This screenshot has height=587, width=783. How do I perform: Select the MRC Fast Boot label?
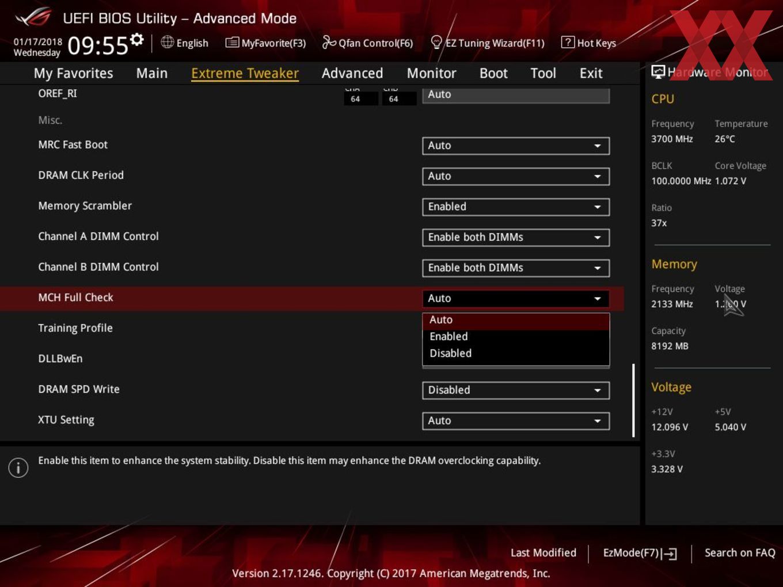pos(73,144)
